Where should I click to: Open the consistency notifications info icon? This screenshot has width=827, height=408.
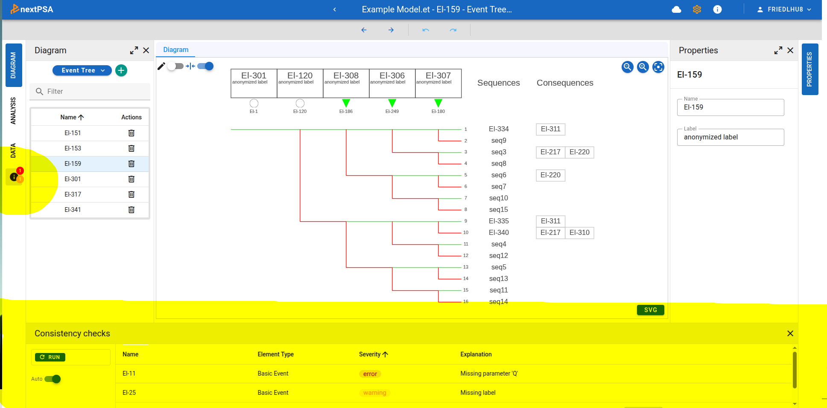point(14,177)
